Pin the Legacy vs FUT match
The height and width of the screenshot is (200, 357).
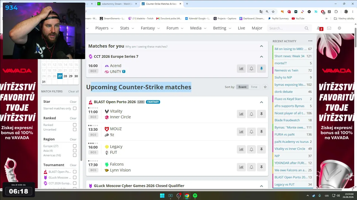(261, 149)
